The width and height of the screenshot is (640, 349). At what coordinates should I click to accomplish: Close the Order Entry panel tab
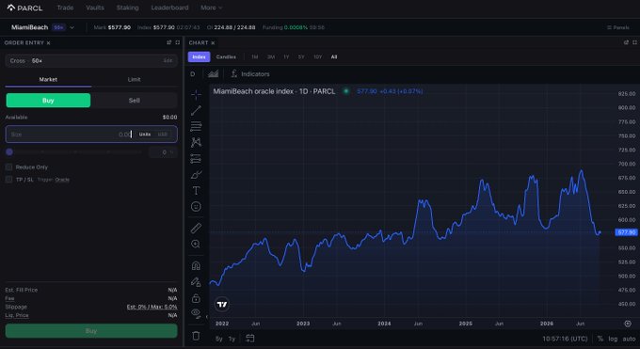48,43
